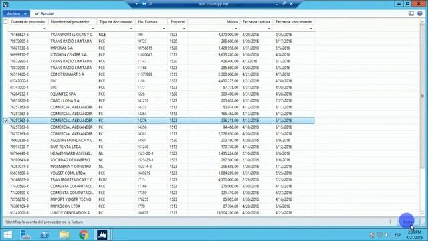428x241 pixels.
Task: Select the IMPORT Y DISTR TECNO row
Action: coord(161,199)
